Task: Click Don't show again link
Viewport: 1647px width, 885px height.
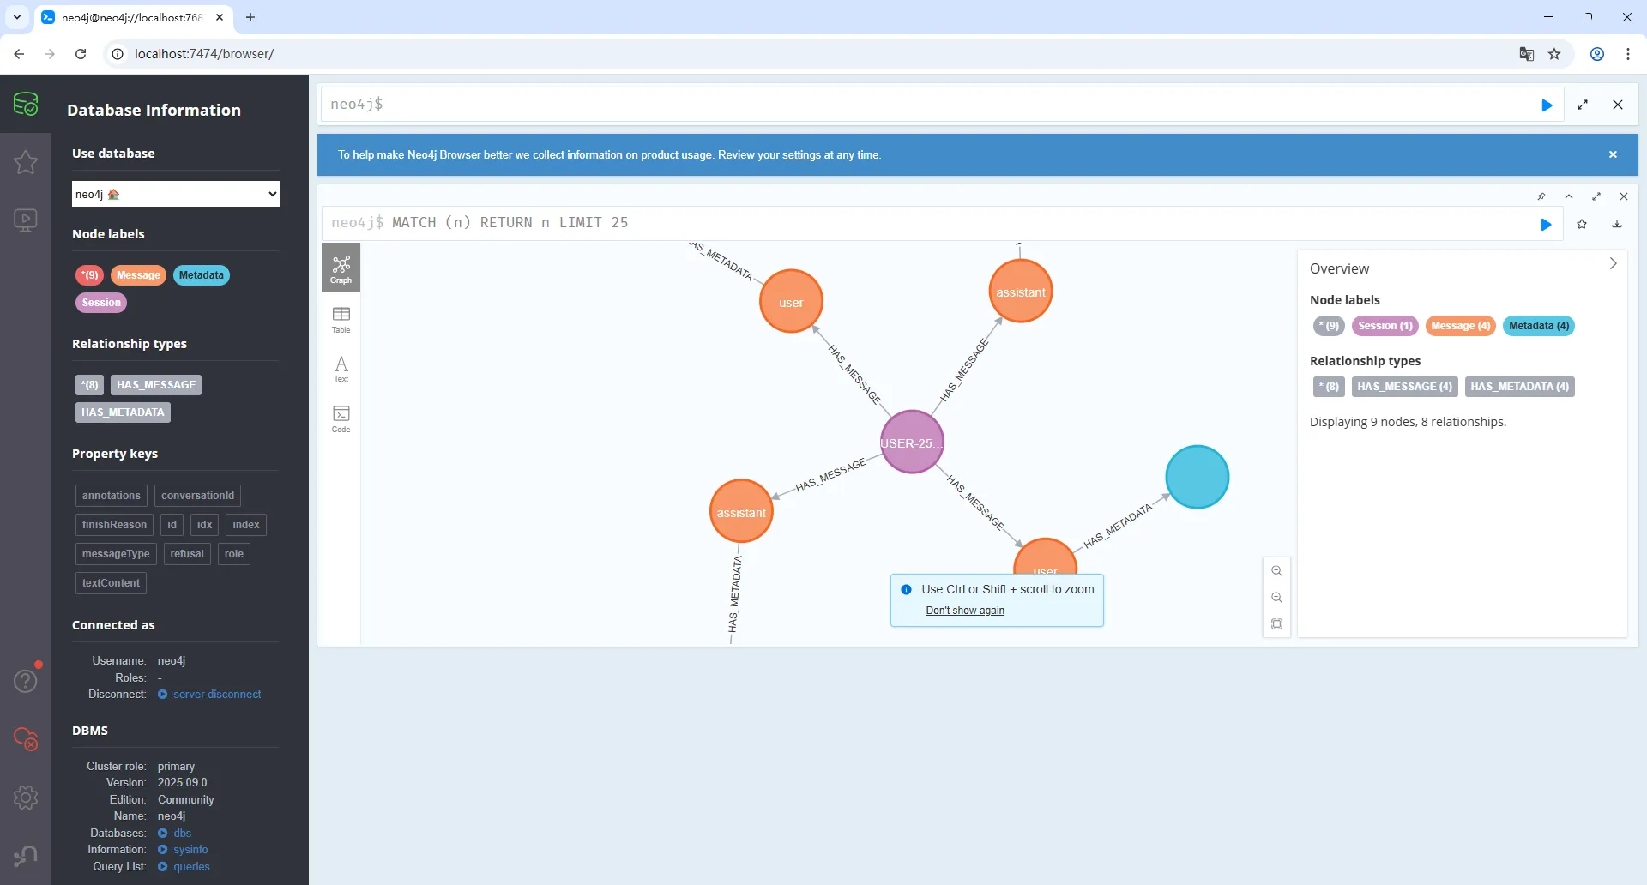Action: tap(965, 611)
